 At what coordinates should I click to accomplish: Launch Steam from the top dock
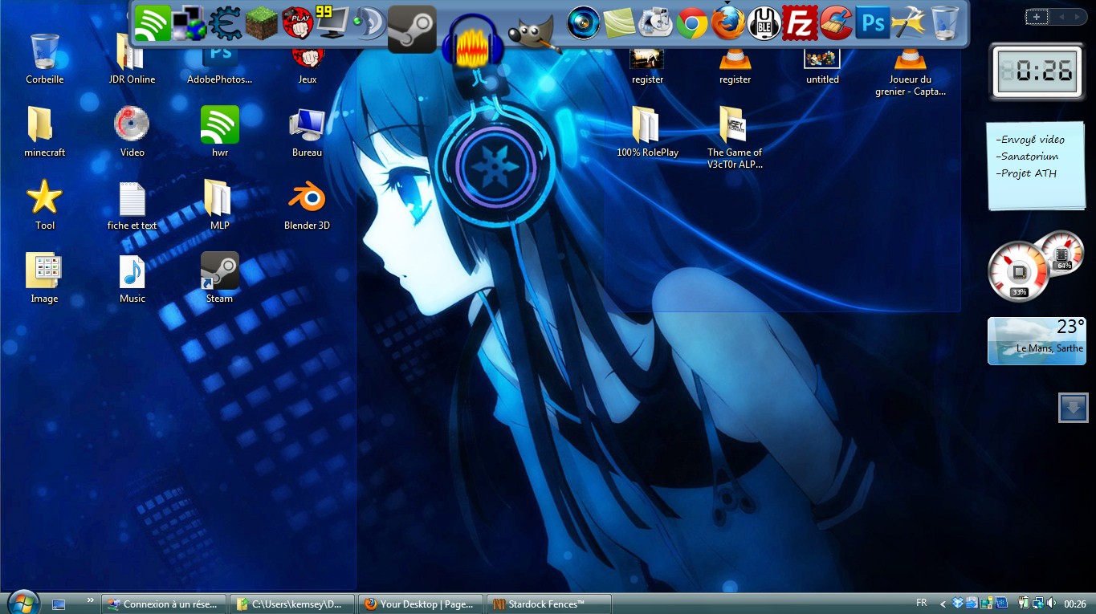(x=412, y=30)
